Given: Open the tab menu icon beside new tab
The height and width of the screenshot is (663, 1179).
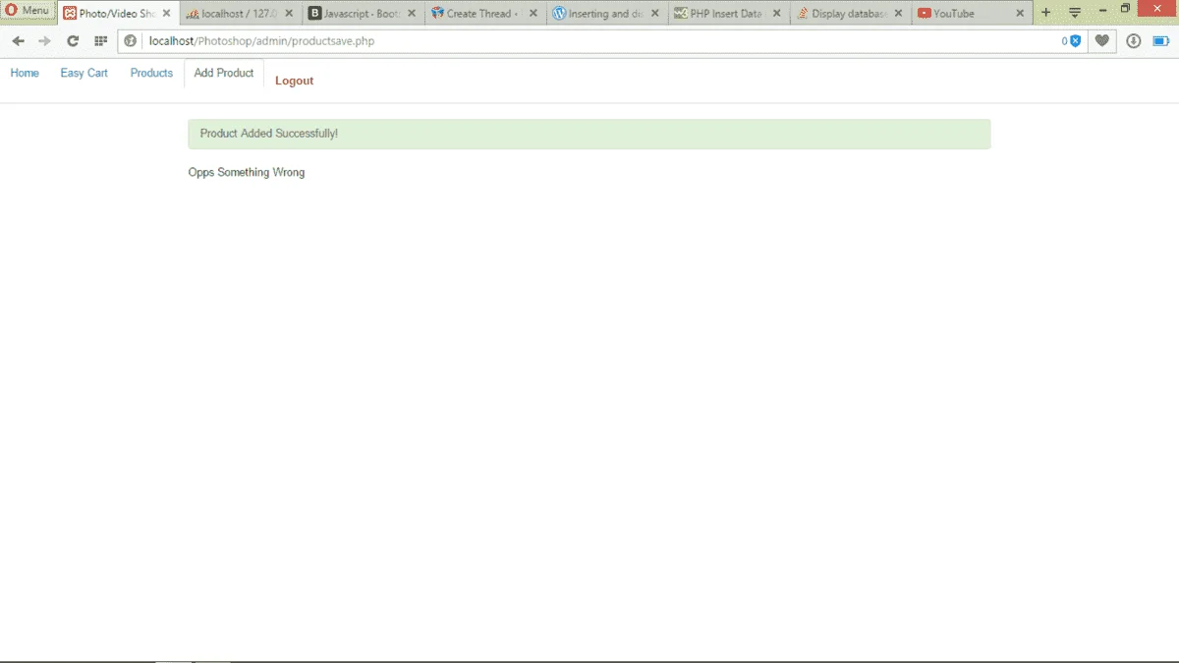Looking at the screenshot, I should (1075, 13).
